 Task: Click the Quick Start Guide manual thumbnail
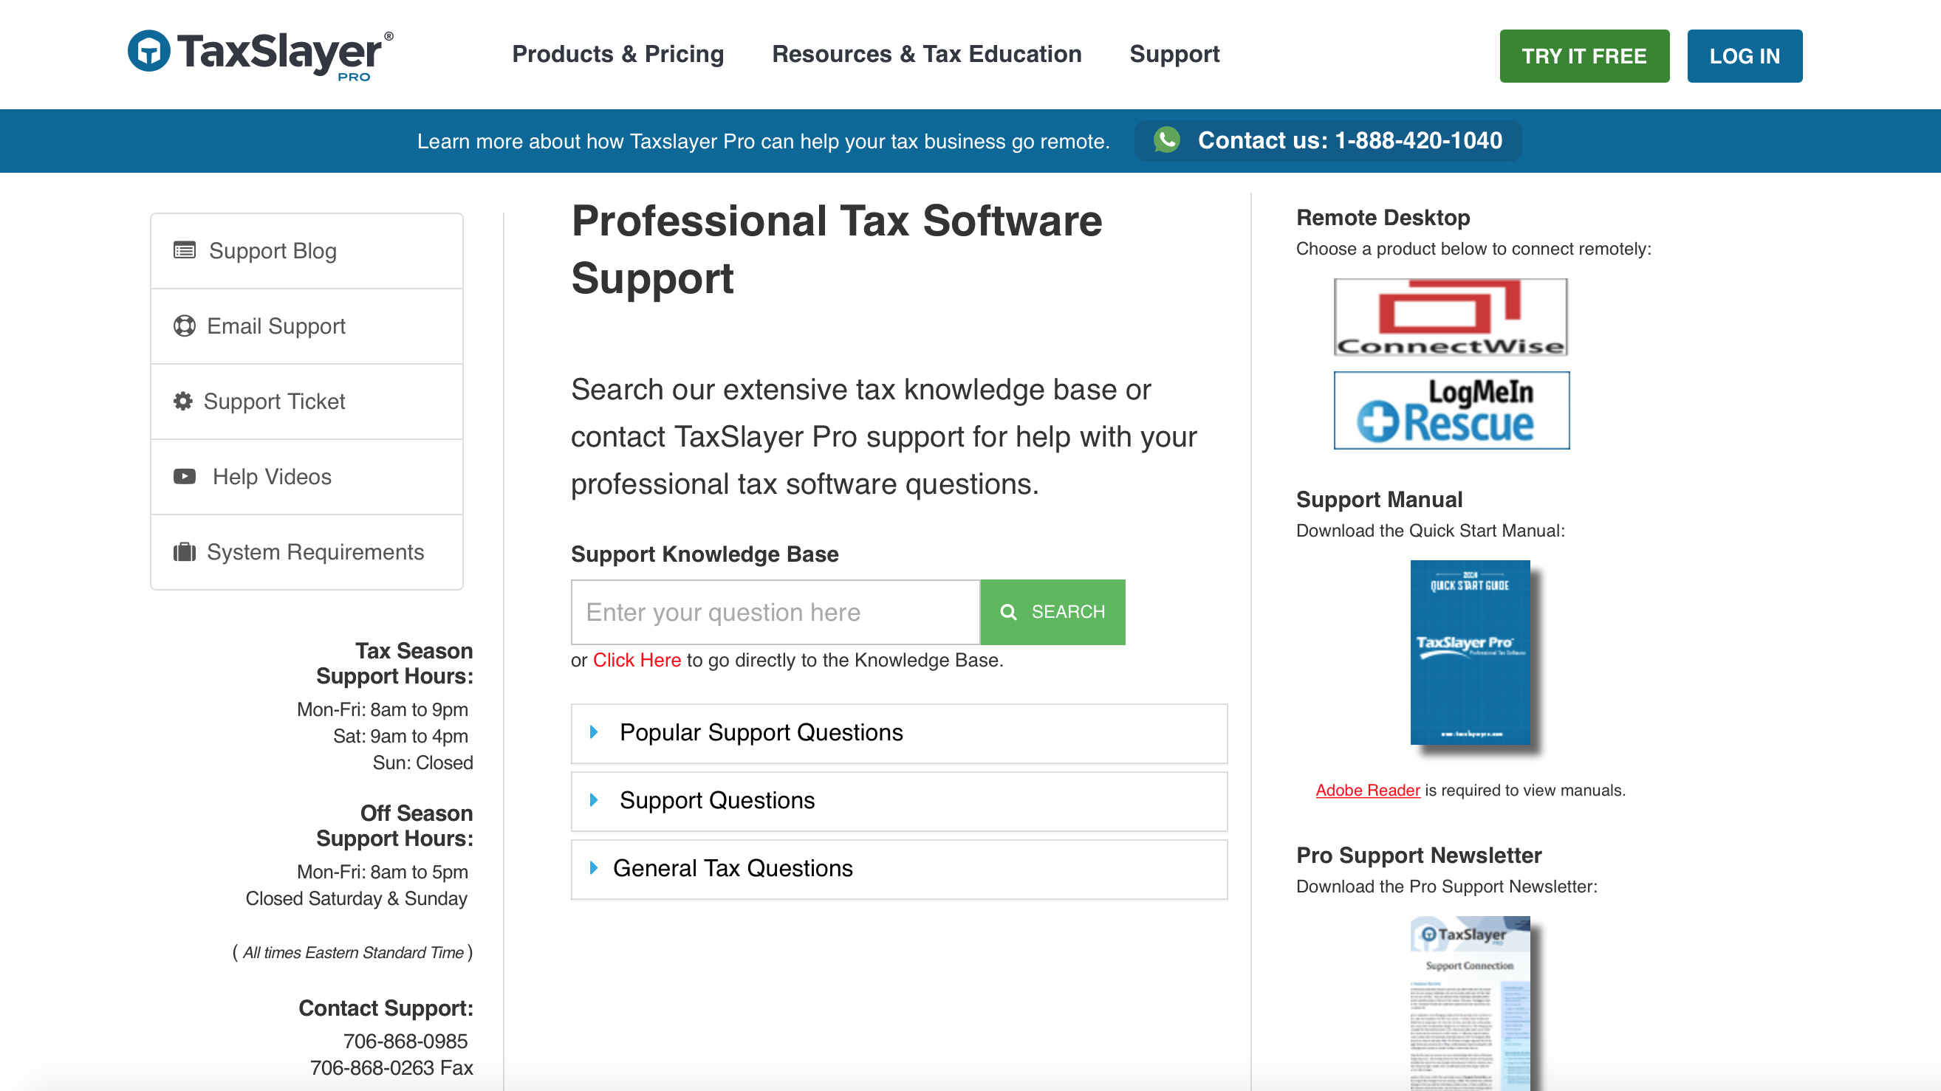1468,654
